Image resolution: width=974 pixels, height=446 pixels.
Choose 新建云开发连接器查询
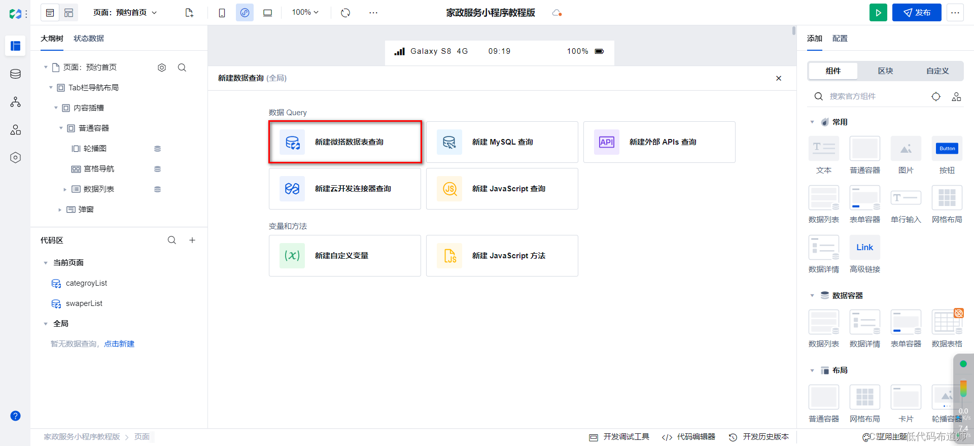click(x=345, y=189)
